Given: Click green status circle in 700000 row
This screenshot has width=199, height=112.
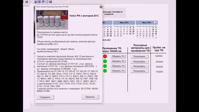Looking at the screenshot, I should tap(105, 71).
